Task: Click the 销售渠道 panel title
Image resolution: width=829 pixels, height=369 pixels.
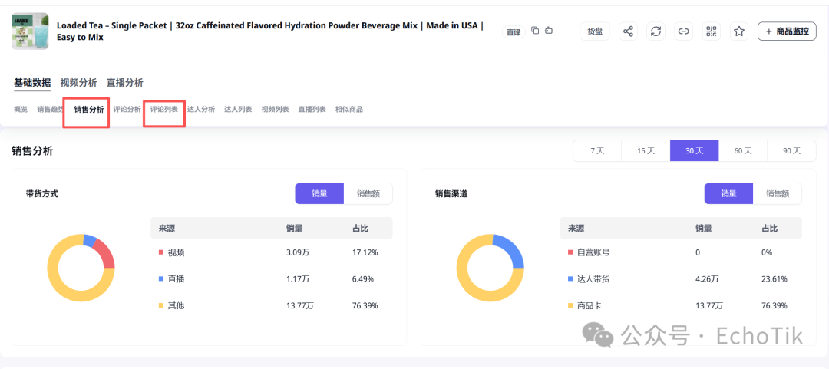Action: [451, 193]
